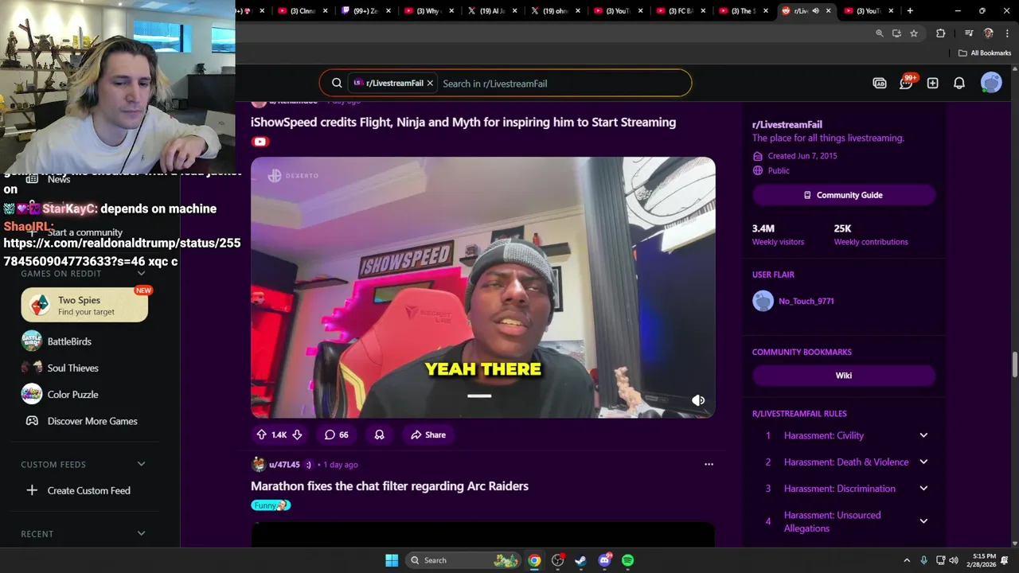This screenshot has width=1019, height=573.
Task: Open the Windows Start menu
Action: click(392, 560)
